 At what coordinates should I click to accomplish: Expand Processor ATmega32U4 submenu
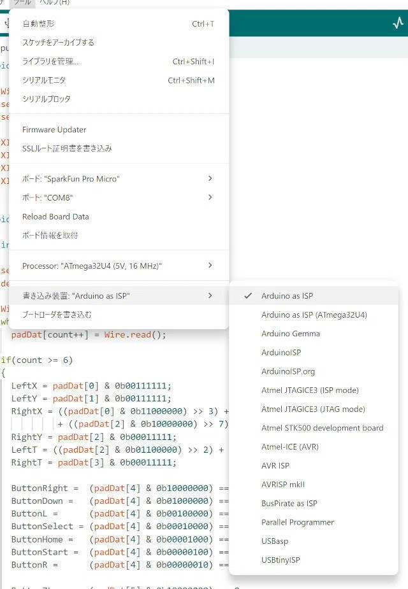[x=119, y=266]
